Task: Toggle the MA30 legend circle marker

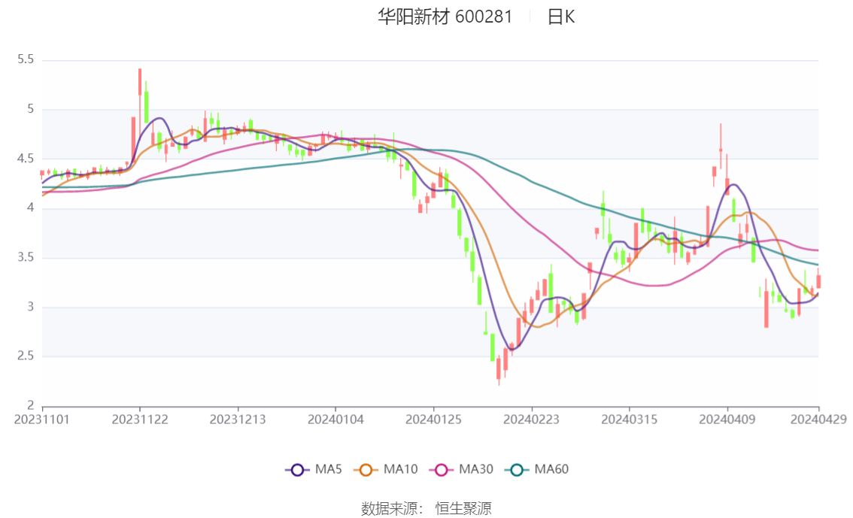Action: pyautogui.click(x=442, y=470)
